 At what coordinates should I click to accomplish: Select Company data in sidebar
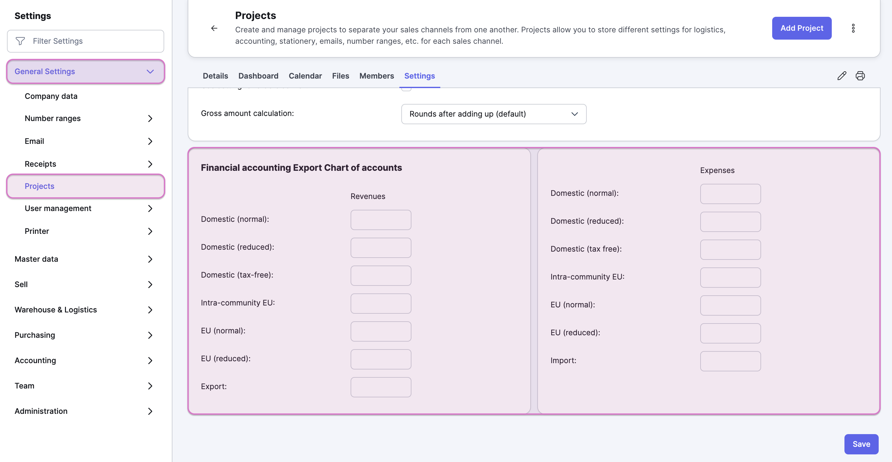(x=51, y=96)
